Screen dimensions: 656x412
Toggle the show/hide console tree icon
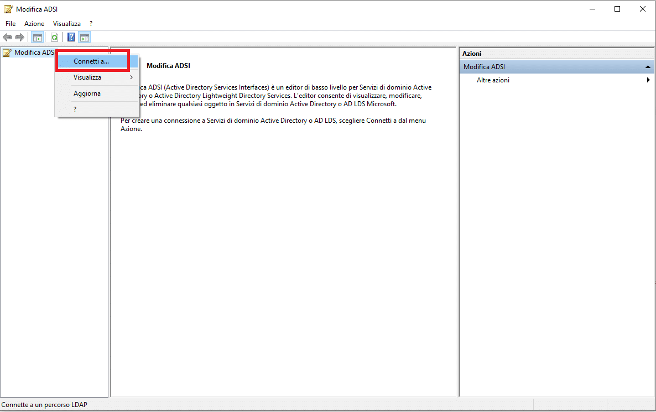coord(37,38)
